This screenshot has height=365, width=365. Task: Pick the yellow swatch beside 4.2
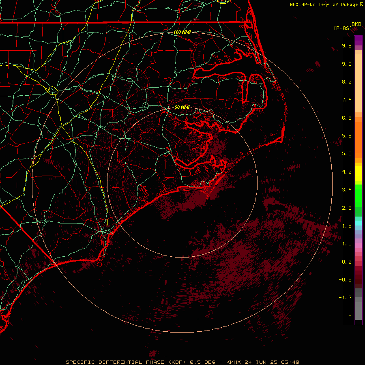click(358, 174)
